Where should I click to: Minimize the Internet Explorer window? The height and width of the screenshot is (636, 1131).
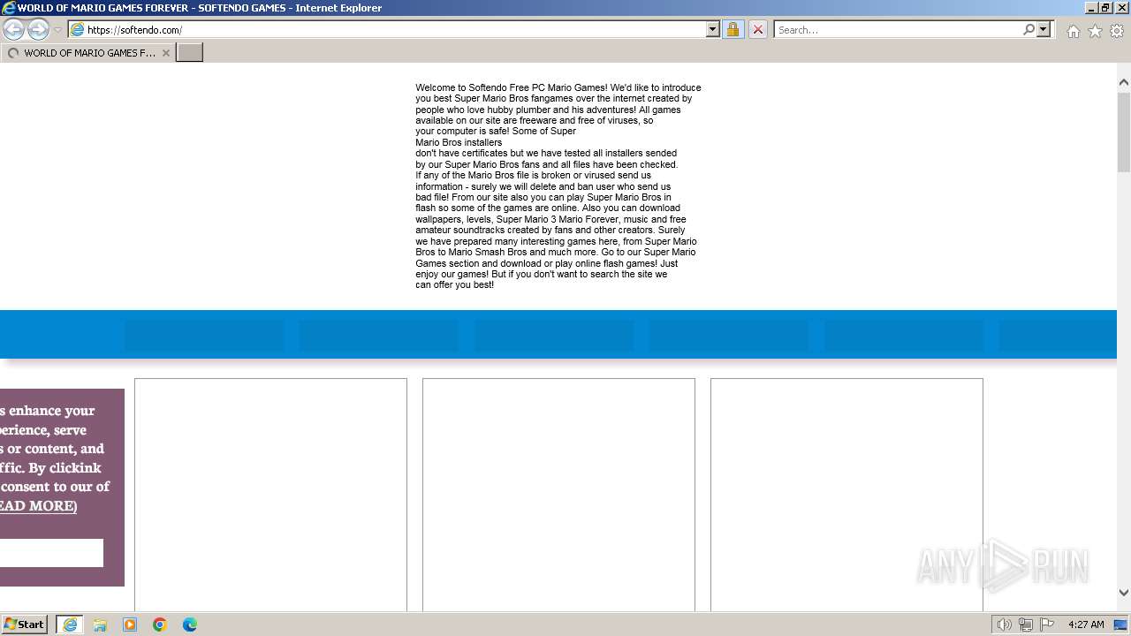pyautogui.click(x=1091, y=7)
